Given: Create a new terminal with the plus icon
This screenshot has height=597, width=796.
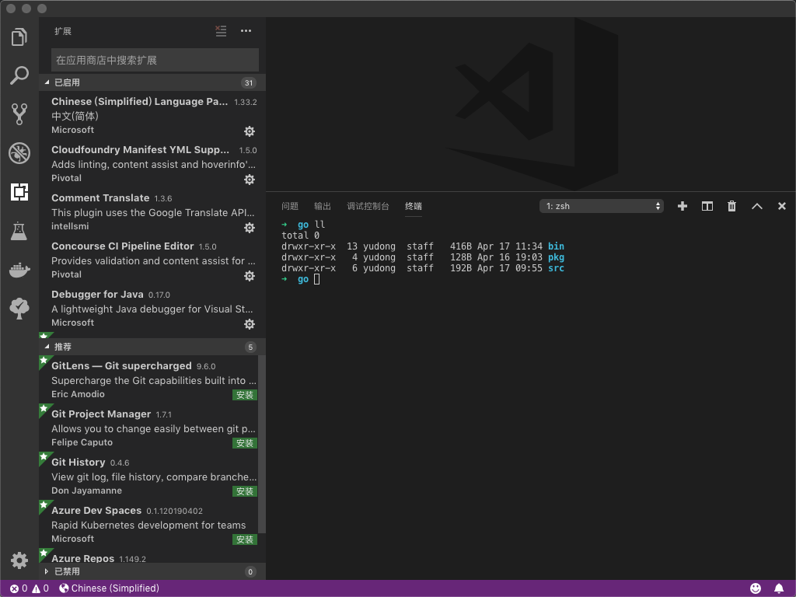Looking at the screenshot, I should click(682, 206).
